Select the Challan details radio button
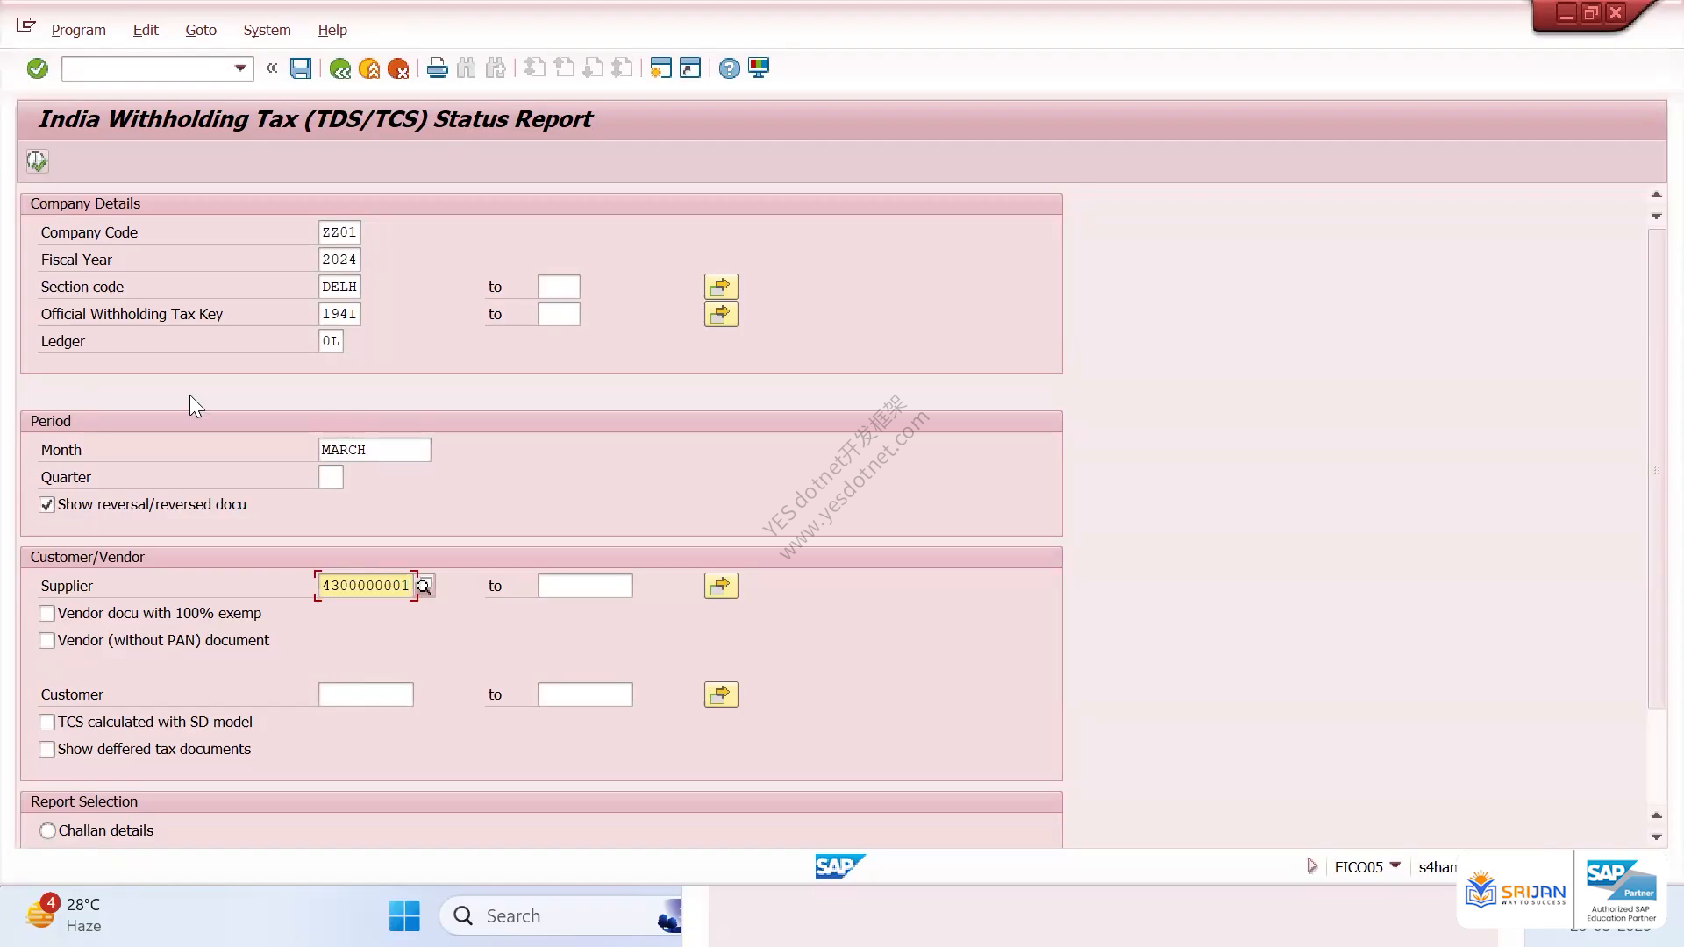Viewport: 1684px width, 947px height. coord(47,830)
